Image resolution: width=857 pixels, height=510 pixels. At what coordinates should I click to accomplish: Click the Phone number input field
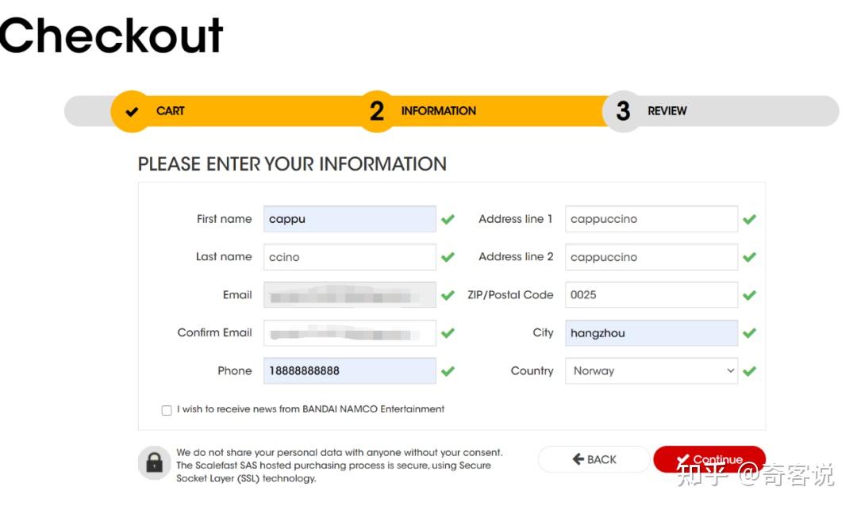tap(349, 370)
